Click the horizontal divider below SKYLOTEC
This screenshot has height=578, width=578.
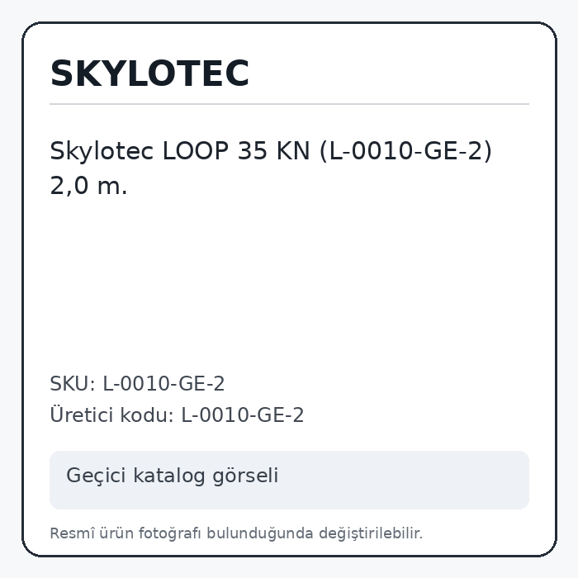tap(289, 104)
